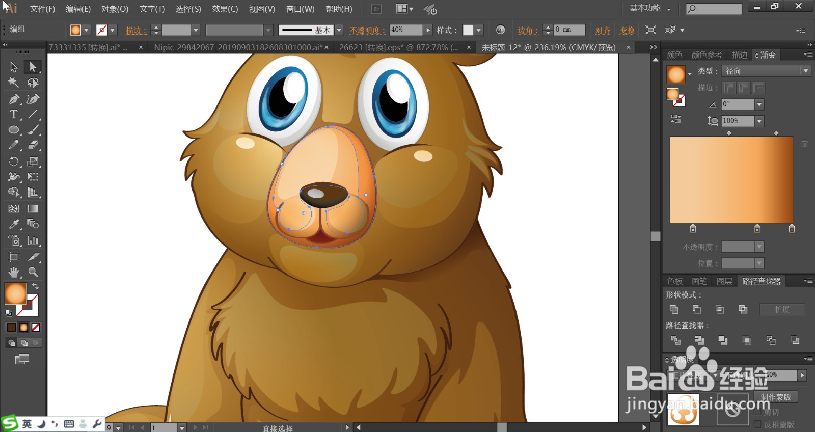Select the Lasso tool
This screenshot has width=815, height=432.
(33, 83)
